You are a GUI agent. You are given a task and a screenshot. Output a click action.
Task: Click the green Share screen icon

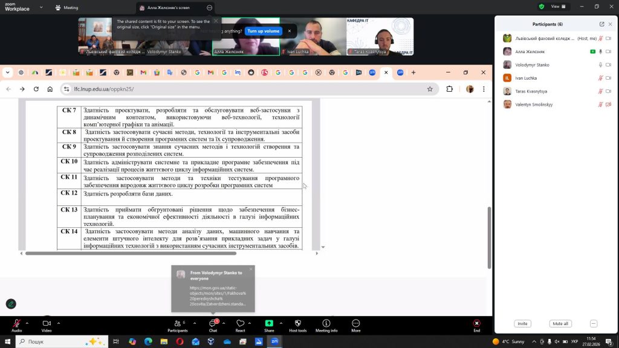pos(269,323)
